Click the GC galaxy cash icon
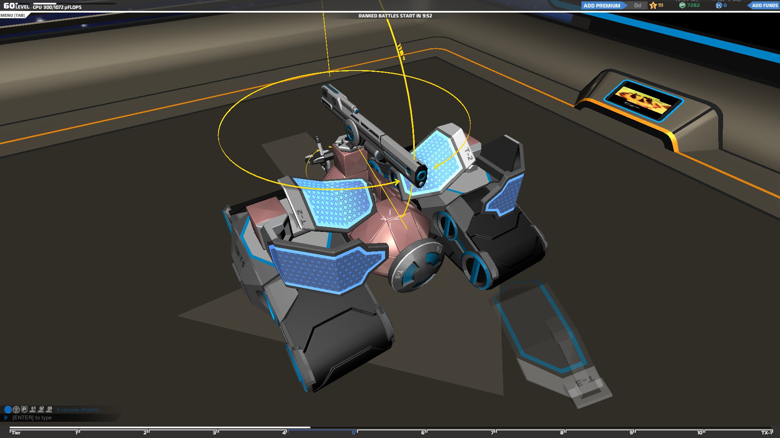Viewport: 780px width, 438px height. (719, 5)
